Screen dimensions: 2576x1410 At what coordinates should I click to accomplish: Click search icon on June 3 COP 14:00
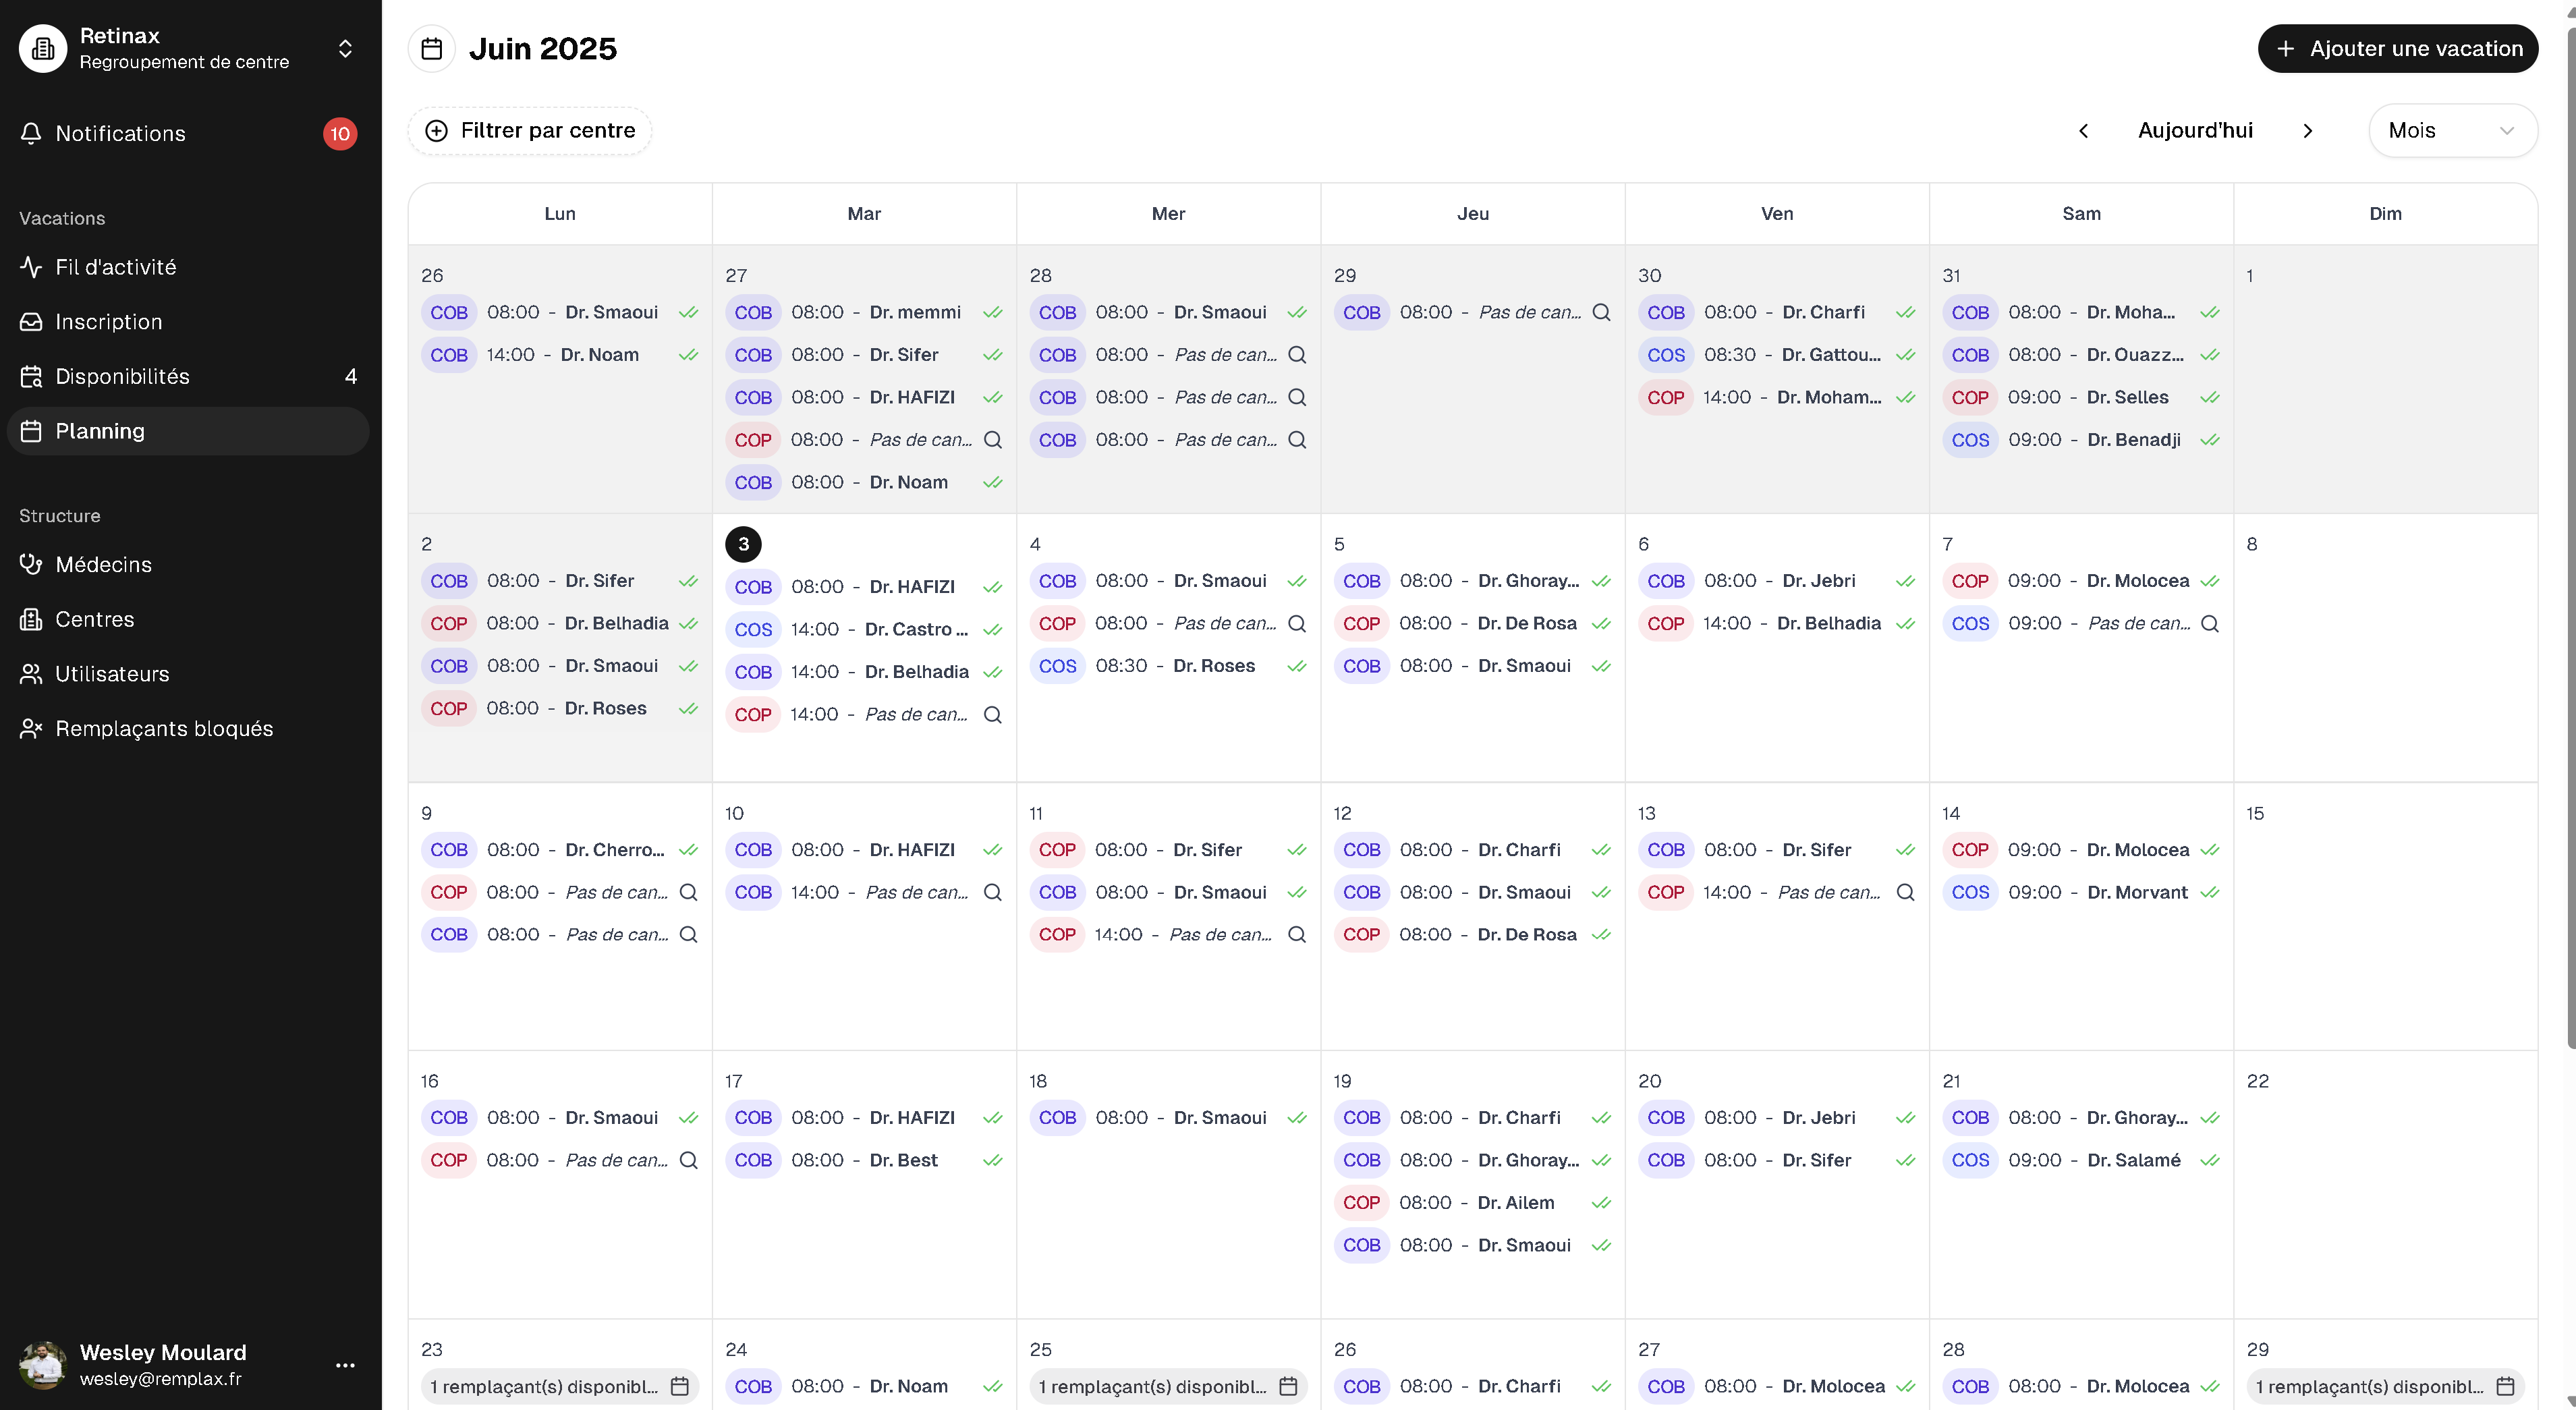(x=992, y=715)
